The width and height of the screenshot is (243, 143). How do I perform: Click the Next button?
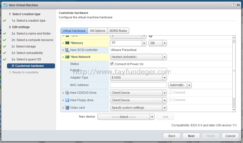tap(191, 136)
